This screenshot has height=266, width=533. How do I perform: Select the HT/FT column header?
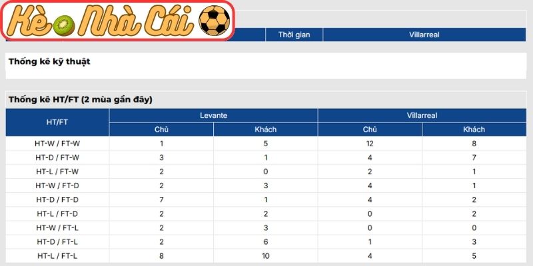coord(57,122)
